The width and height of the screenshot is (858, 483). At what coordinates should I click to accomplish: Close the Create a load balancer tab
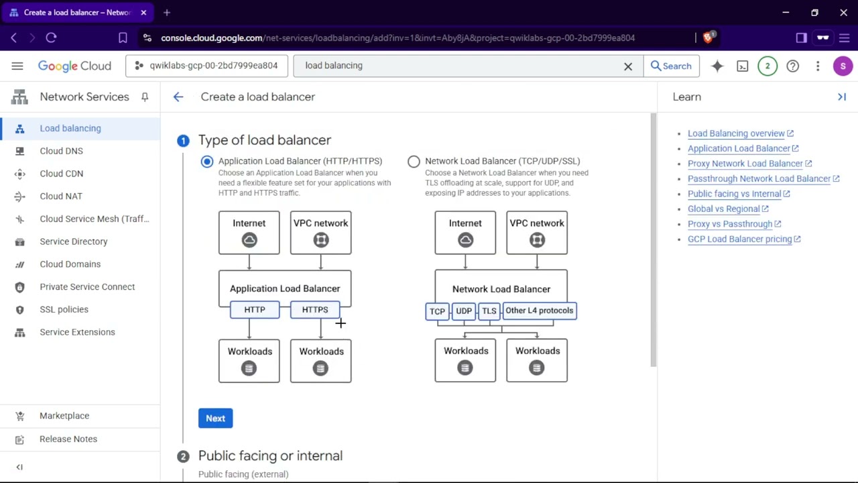[143, 13]
